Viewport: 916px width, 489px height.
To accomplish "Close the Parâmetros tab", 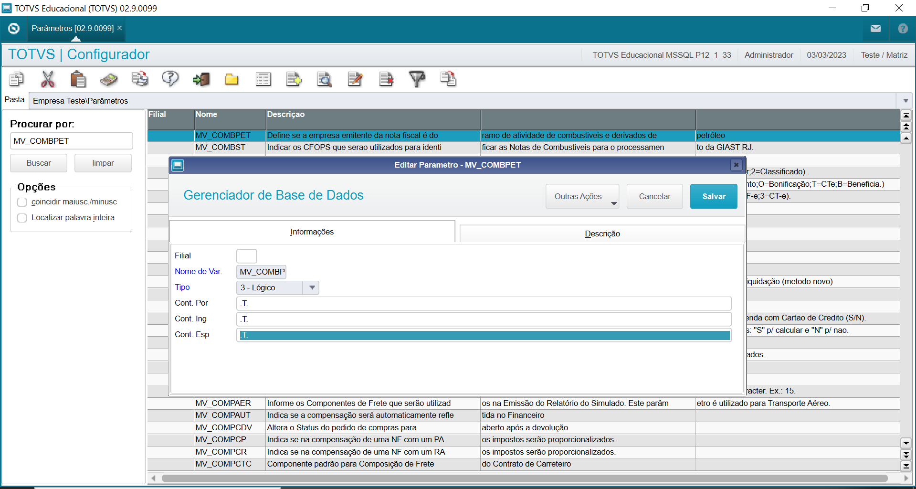I will 120,28.
